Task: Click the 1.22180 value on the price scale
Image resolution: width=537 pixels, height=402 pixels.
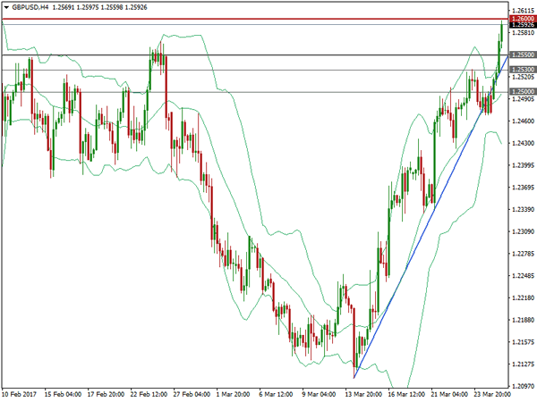Action: point(524,298)
